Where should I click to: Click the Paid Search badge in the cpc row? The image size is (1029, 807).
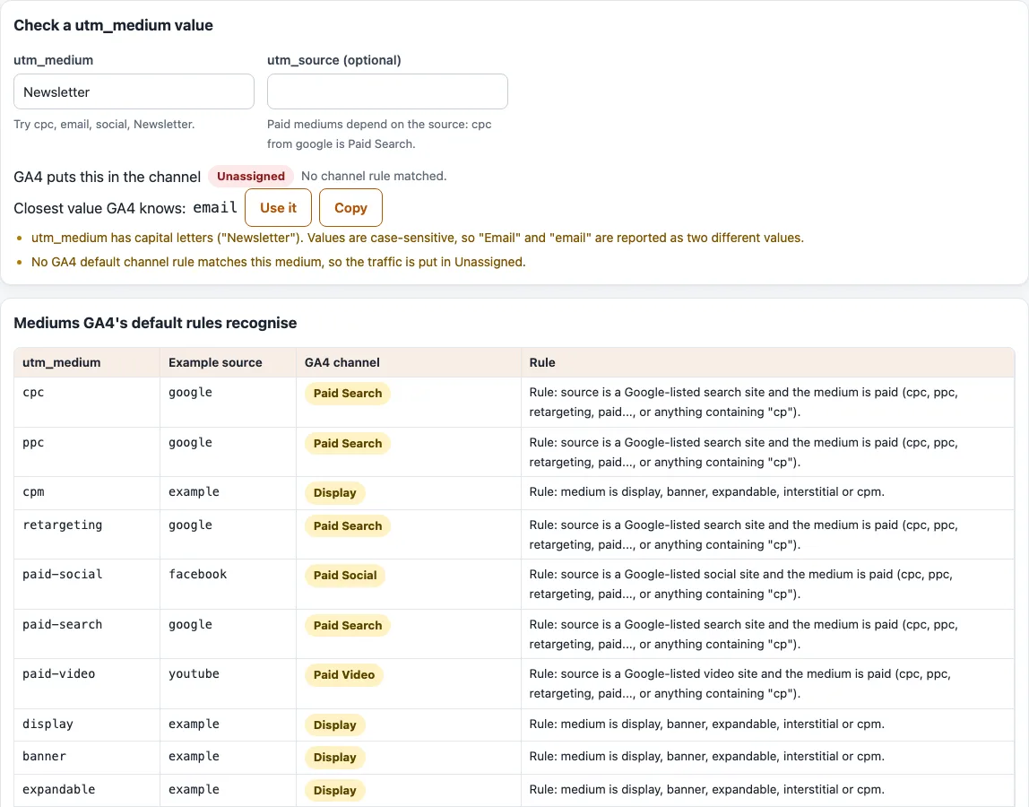click(347, 394)
